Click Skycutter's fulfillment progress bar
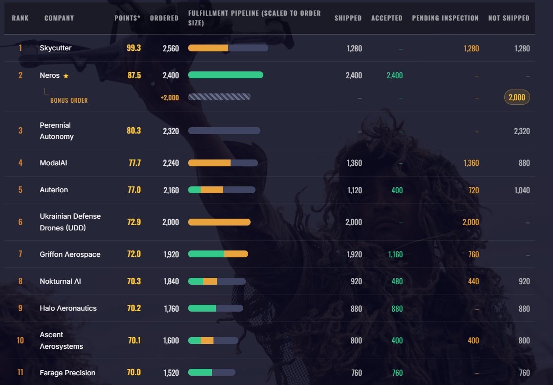 228,48
